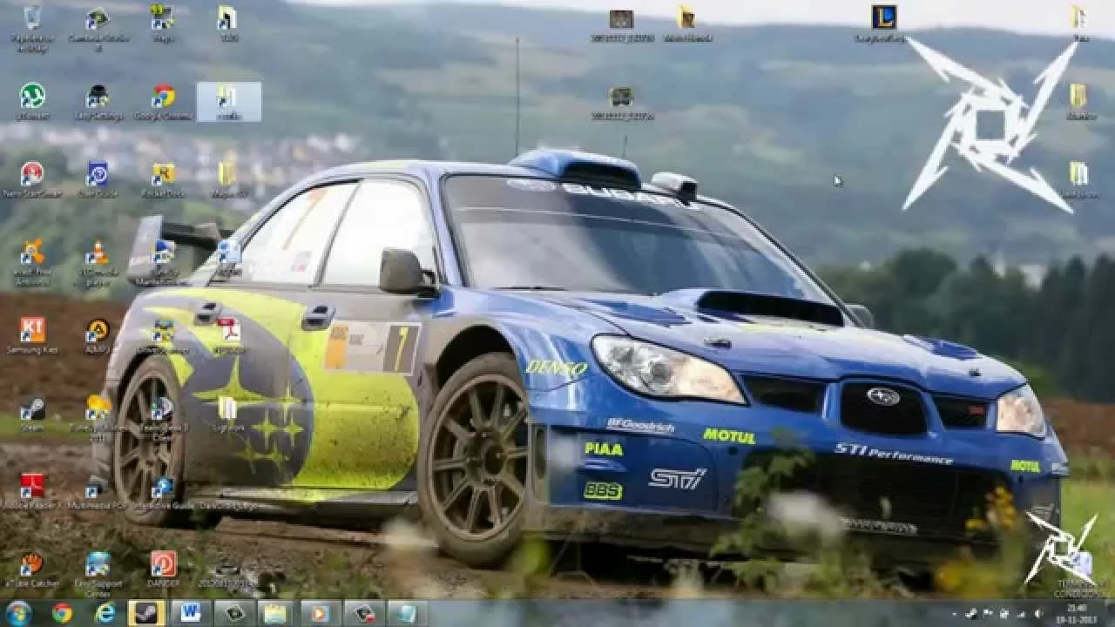Launch the Camtasia Studio 8 shortcut

coord(98,26)
